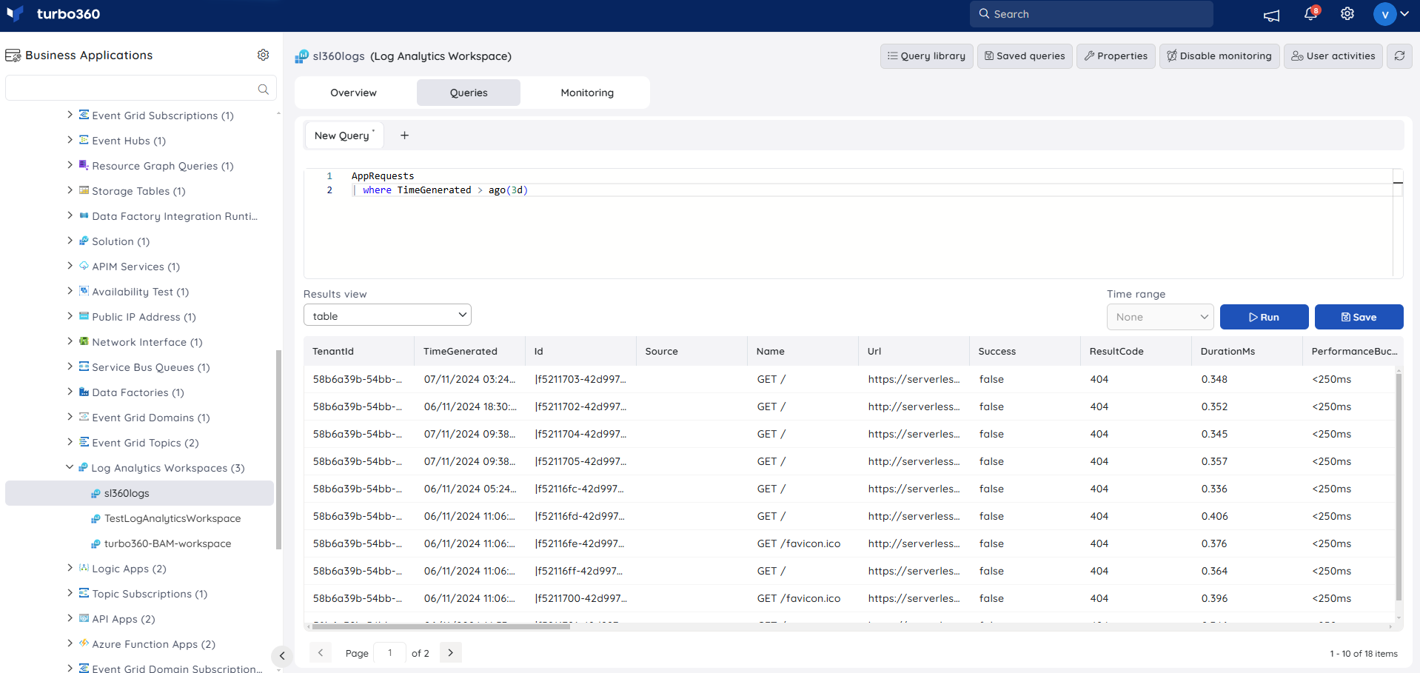Click the Resource Graph Queries icon
The width and height of the screenshot is (1420, 673).
pyautogui.click(x=84, y=165)
